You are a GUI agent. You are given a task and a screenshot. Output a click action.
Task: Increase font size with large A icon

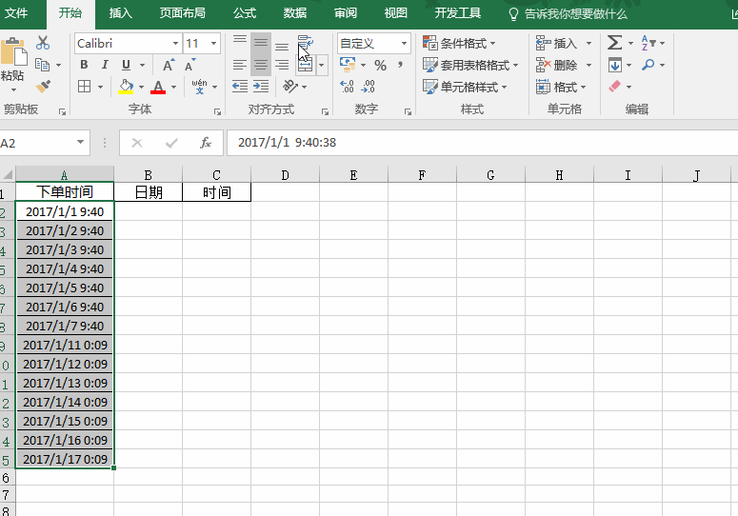168,65
